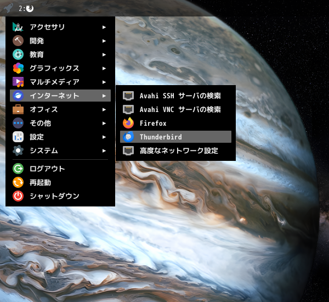The image size is (329, 302).
Task: Open the マルチメディア menu category
Action: (x=60, y=82)
